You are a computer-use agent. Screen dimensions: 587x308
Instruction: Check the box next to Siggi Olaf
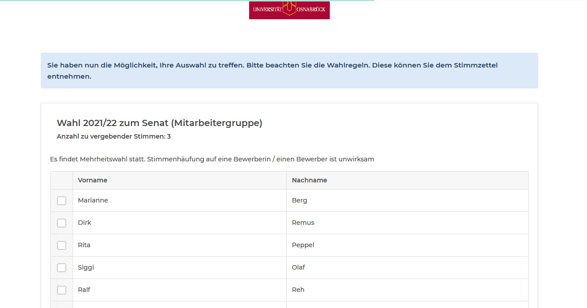pyautogui.click(x=61, y=267)
